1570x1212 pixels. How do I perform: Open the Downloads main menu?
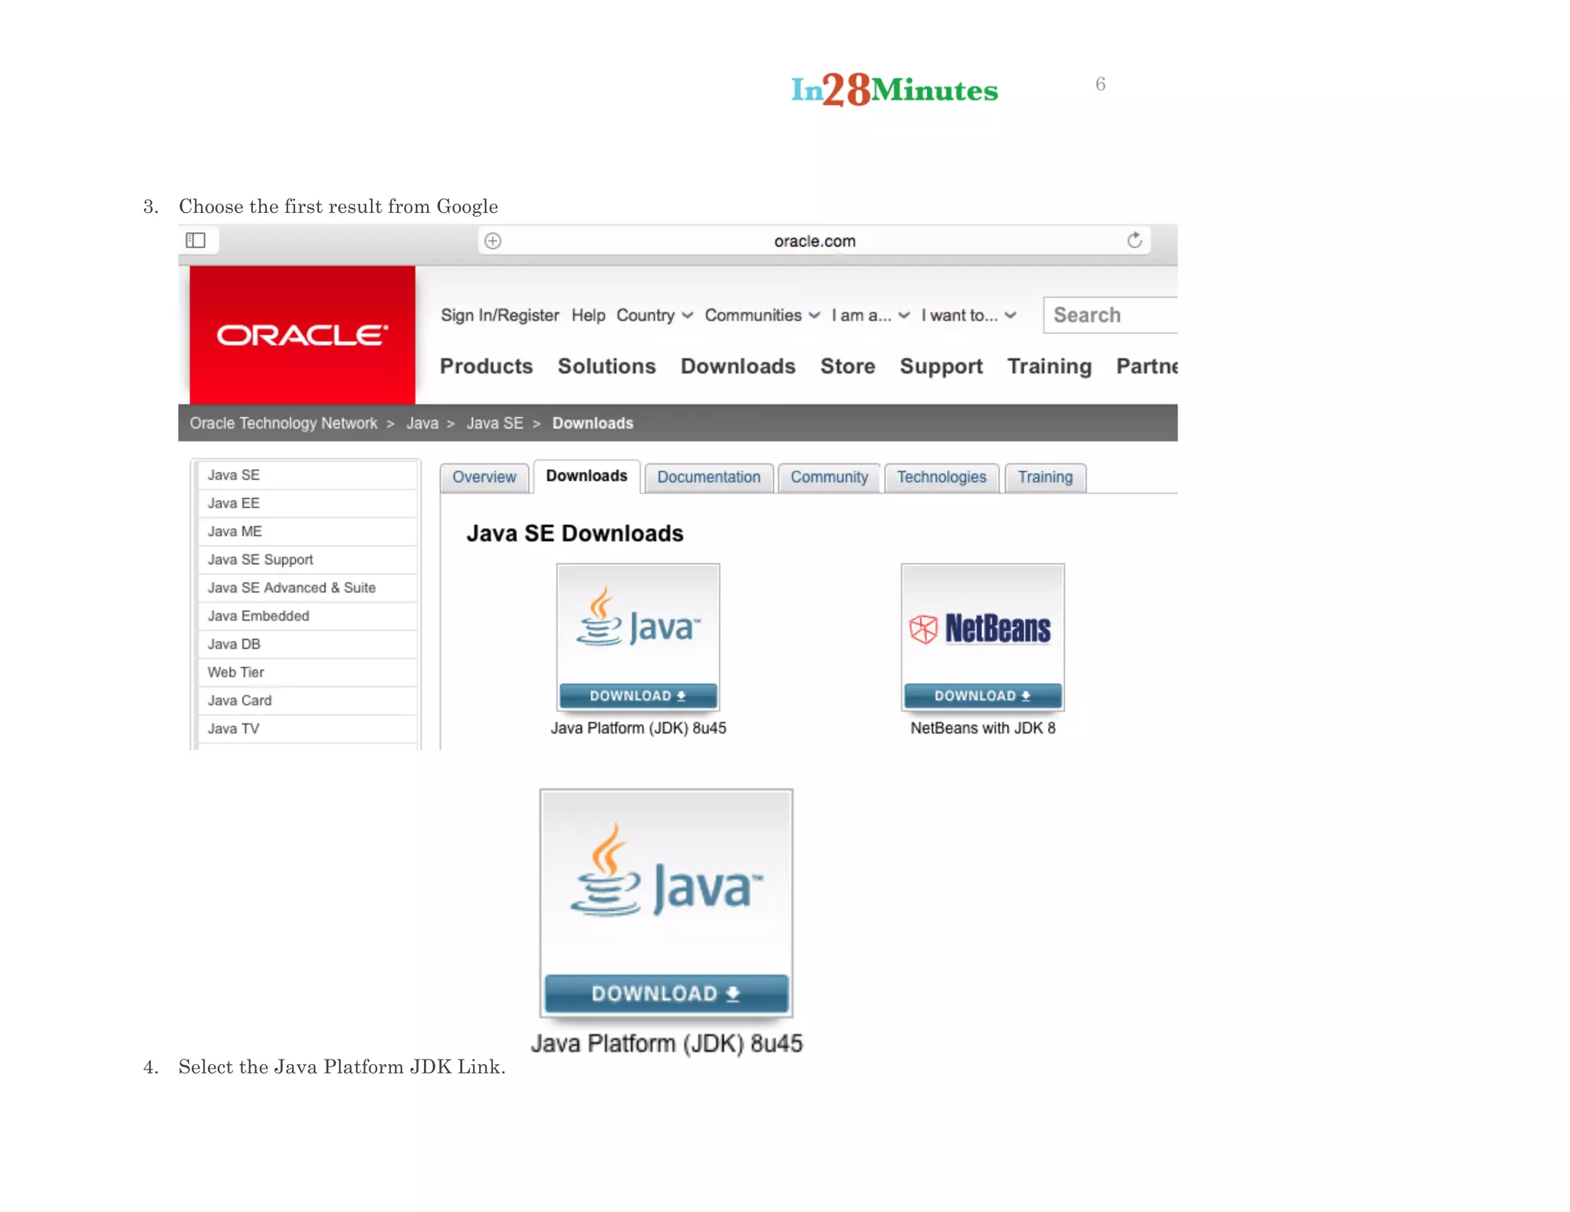(x=737, y=366)
